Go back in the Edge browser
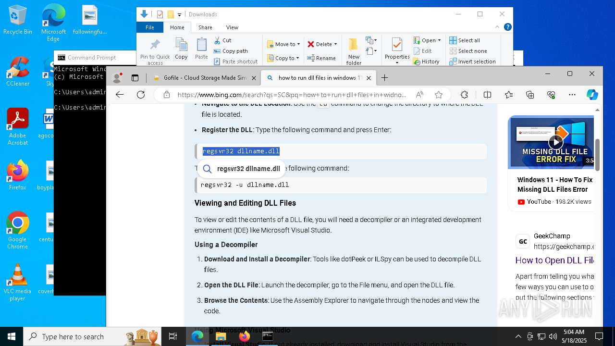The image size is (615, 346). tap(120, 95)
